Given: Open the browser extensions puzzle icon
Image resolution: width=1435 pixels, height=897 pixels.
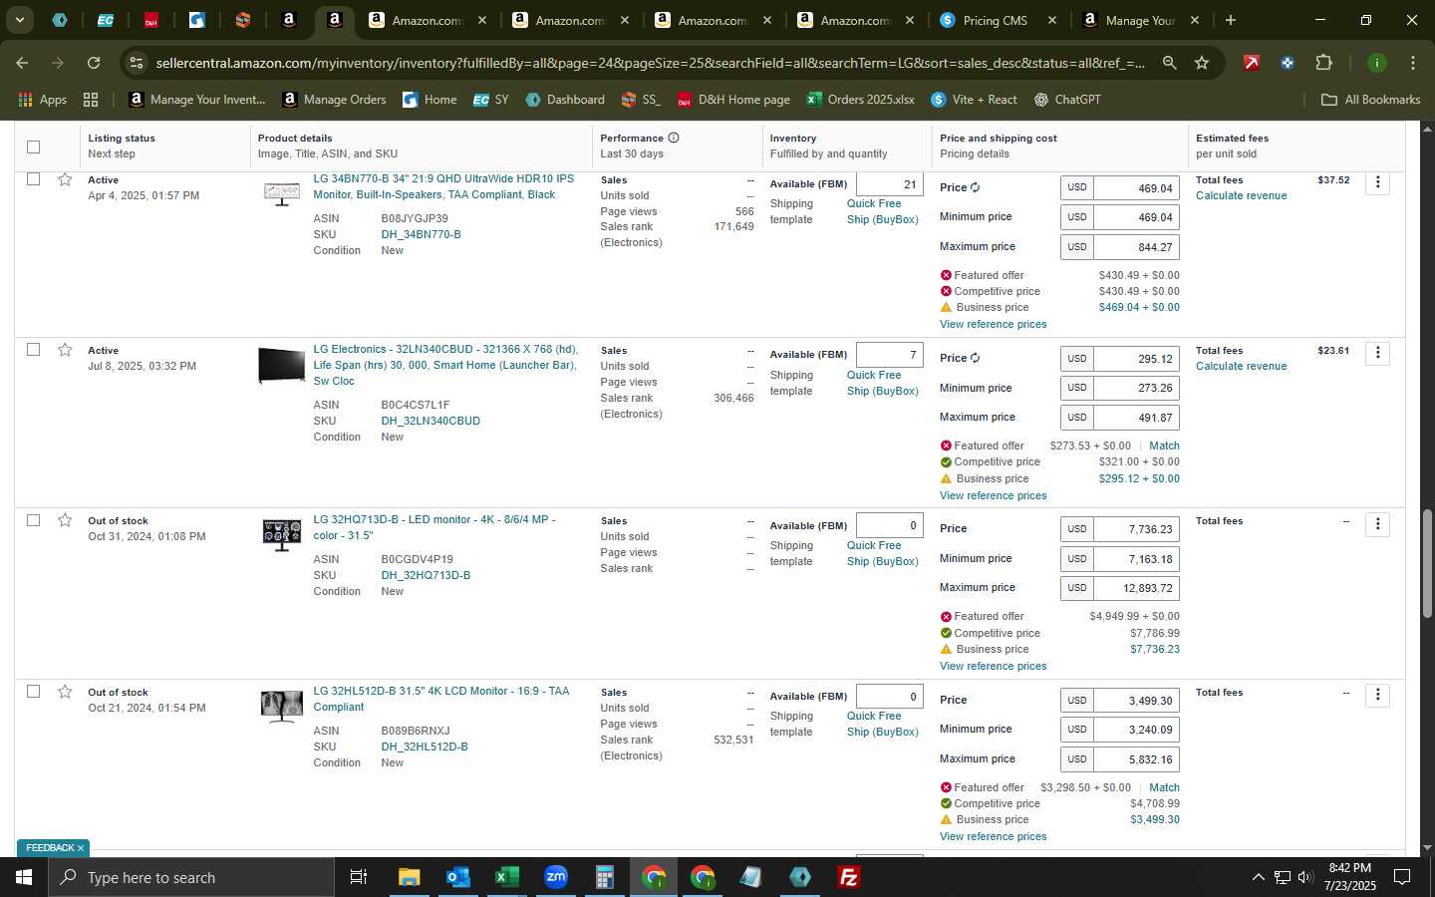Looking at the screenshot, I should [1323, 63].
